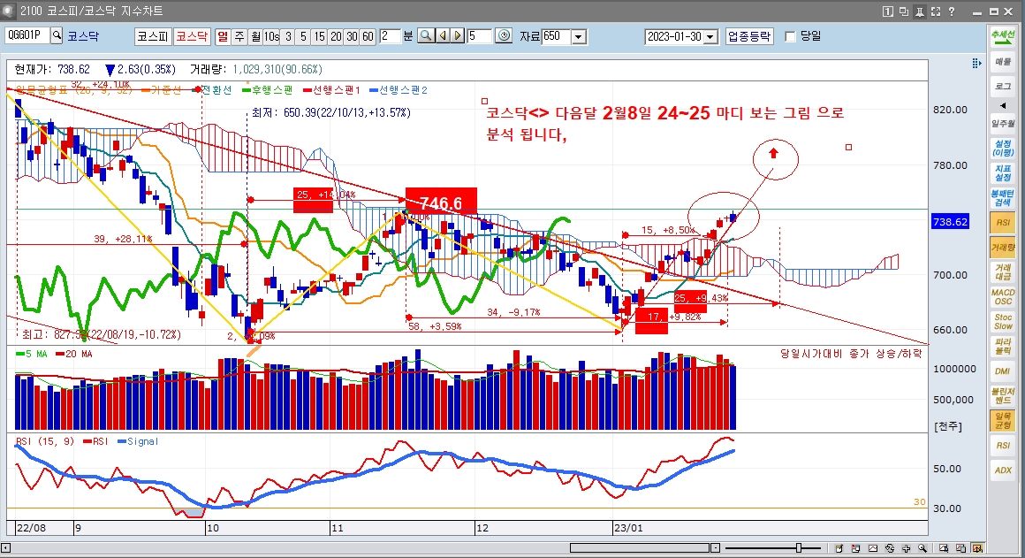This screenshot has height=558, width=1025.
Task: Open help with the question mark icon
Action: pyautogui.click(x=952, y=11)
